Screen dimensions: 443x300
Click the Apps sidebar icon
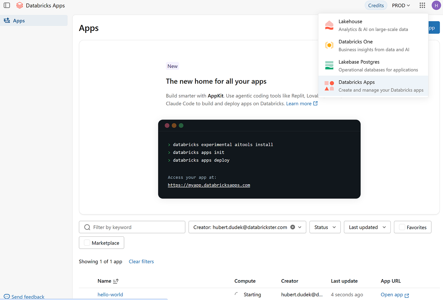point(7,21)
